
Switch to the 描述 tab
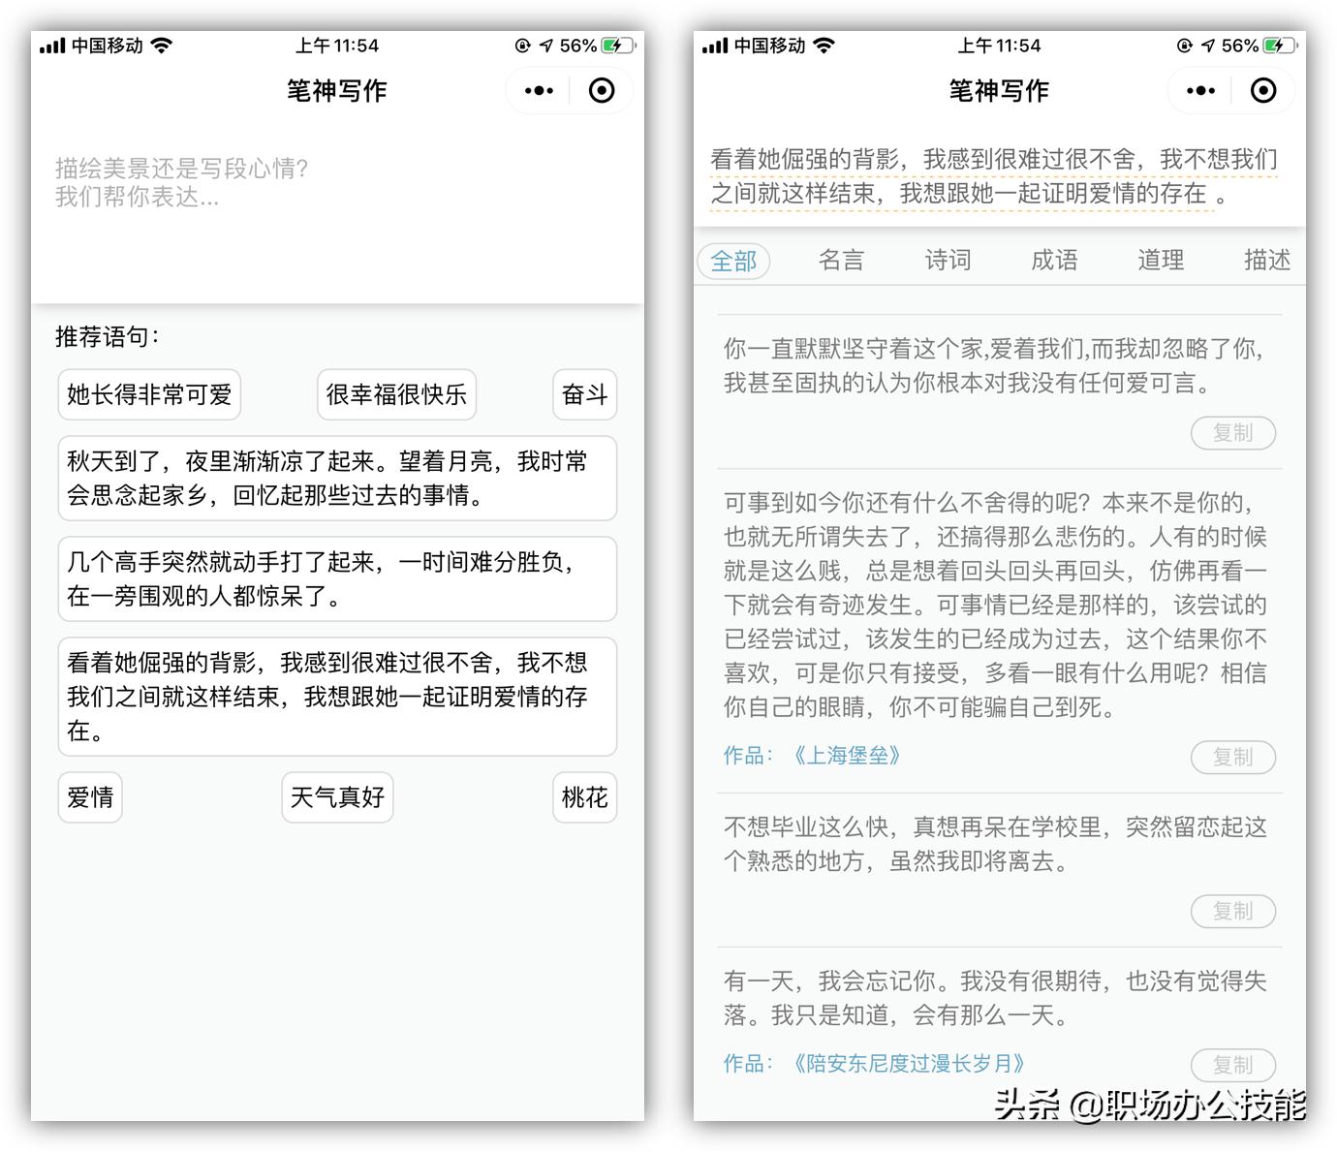pos(1265,260)
